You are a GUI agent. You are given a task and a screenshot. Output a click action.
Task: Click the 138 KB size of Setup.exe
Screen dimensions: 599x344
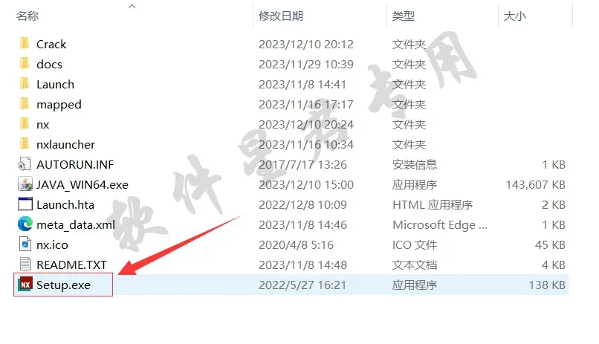[x=547, y=285]
